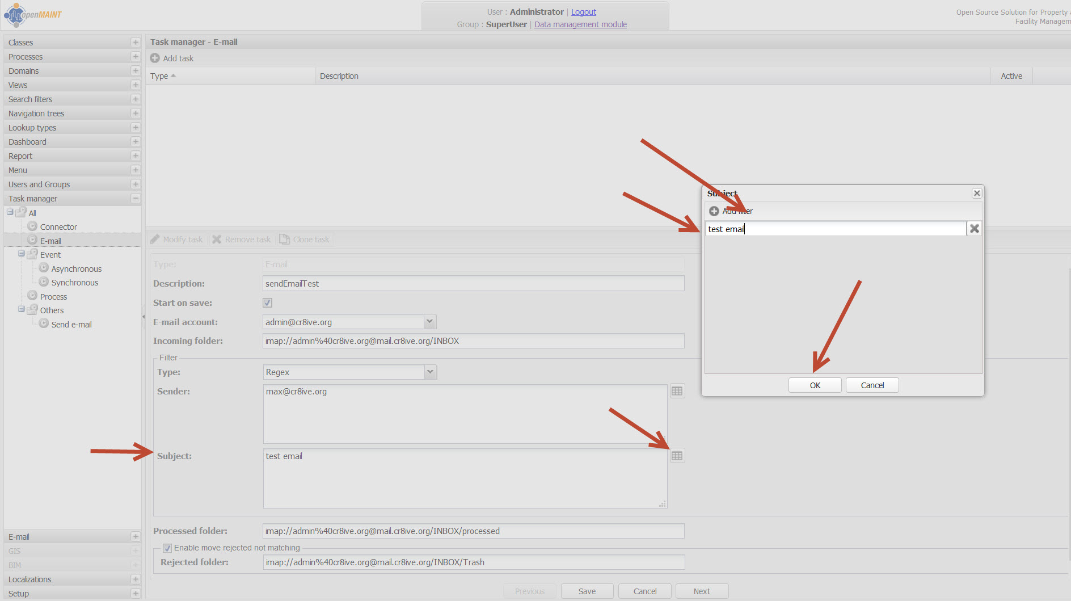
Task: Open the Sender filter grid icon
Action: [x=677, y=391]
